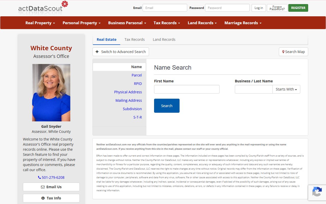Choose the Parcel search type
This screenshot has width=326, height=204.
point(137,75)
